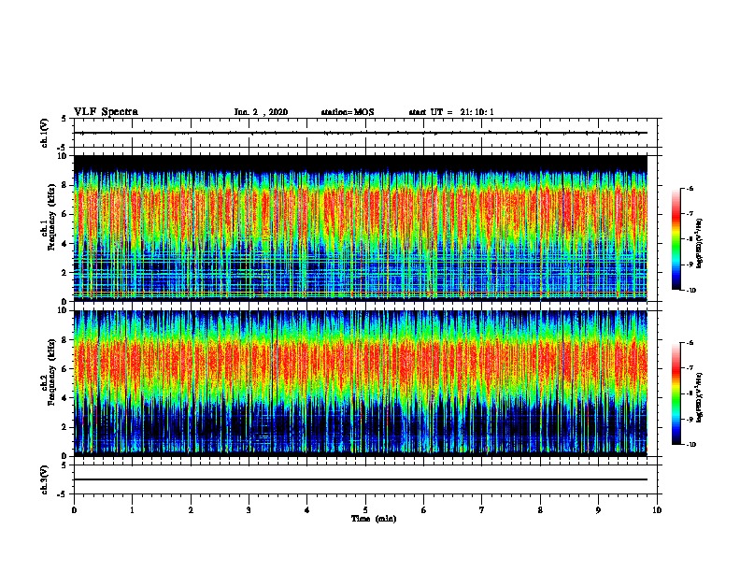Viewport: 740px width, 572px height.
Task: Click the "-10" label on ch.2 colorbar
Action: click(x=691, y=445)
